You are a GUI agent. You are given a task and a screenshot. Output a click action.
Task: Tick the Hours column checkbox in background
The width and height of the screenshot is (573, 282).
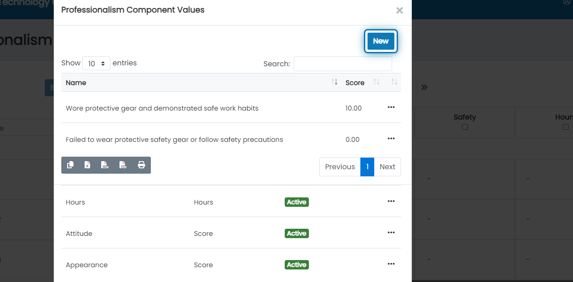point(565,127)
